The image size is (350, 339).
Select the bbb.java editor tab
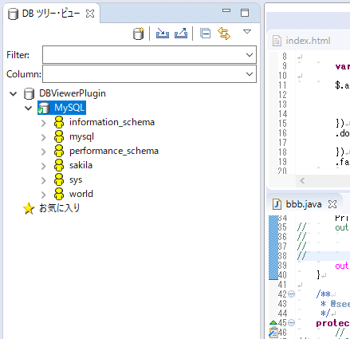coord(297,204)
